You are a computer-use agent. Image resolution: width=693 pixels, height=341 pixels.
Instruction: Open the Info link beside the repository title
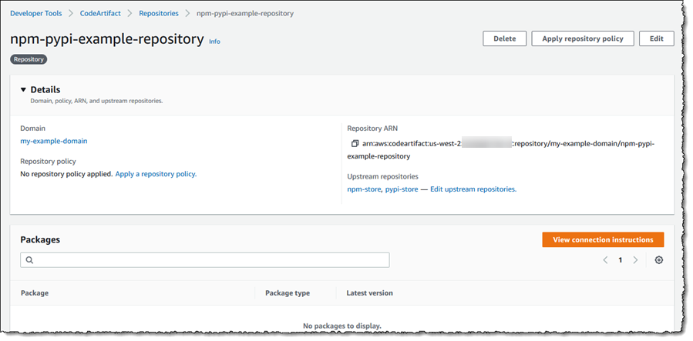coord(214,42)
